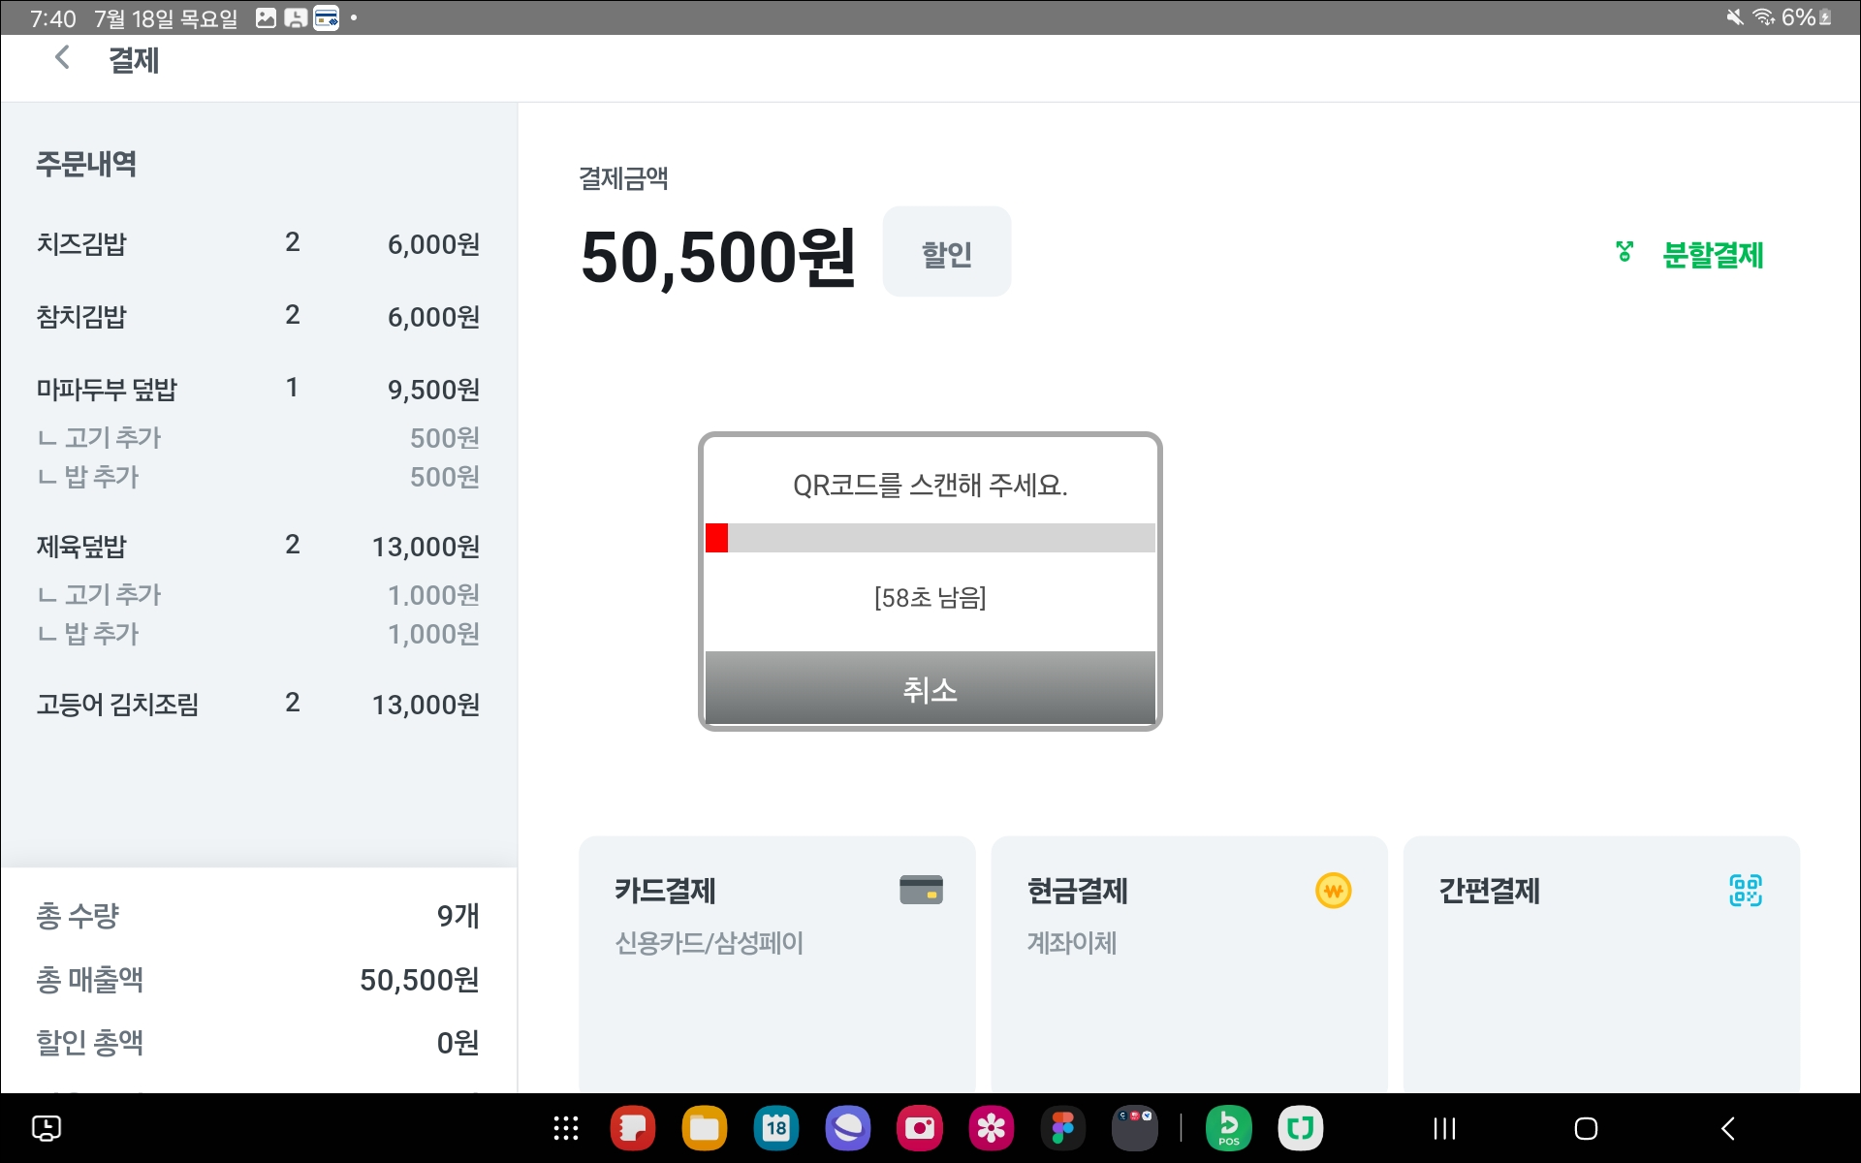The image size is (1861, 1163).
Task: Open the yellow My Files folder app
Action: pyautogui.click(x=705, y=1128)
